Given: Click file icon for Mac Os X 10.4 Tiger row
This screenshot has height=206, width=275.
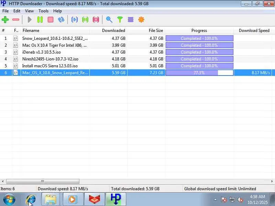Looking at the screenshot, I should (x=15, y=45).
